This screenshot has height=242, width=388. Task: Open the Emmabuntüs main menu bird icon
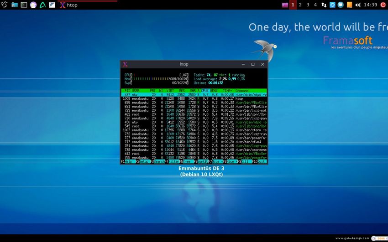[5, 5]
